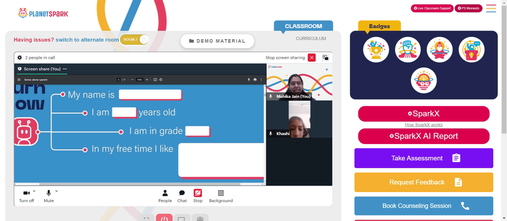Open Background effects option
The width and height of the screenshot is (507, 221).
coord(221,196)
